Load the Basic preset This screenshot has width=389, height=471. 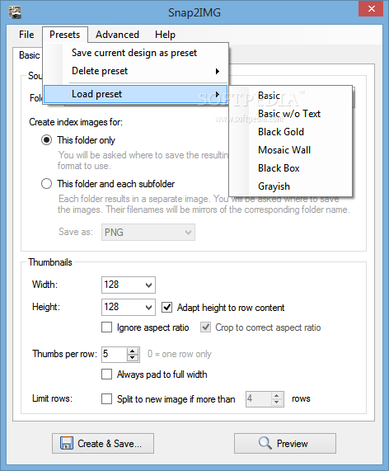coord(290,96)
